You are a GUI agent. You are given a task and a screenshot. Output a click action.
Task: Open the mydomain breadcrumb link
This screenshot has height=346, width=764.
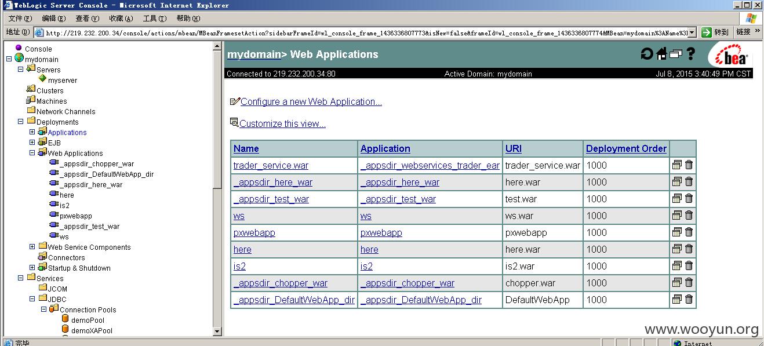click(254, 54)
